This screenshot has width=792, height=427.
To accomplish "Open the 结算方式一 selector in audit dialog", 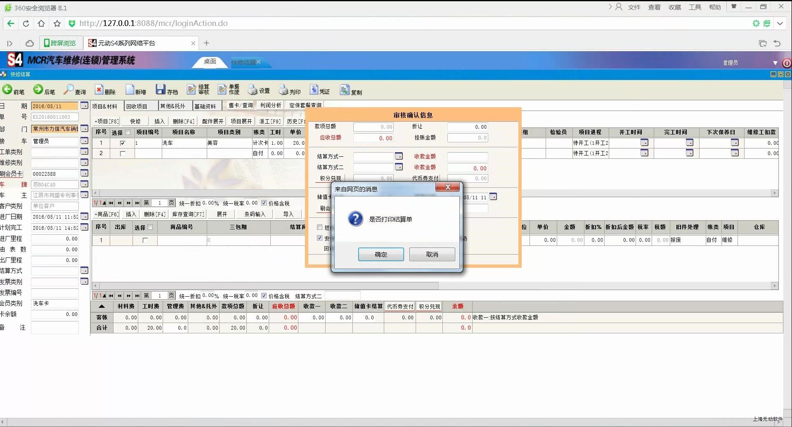I will (399, 156).
